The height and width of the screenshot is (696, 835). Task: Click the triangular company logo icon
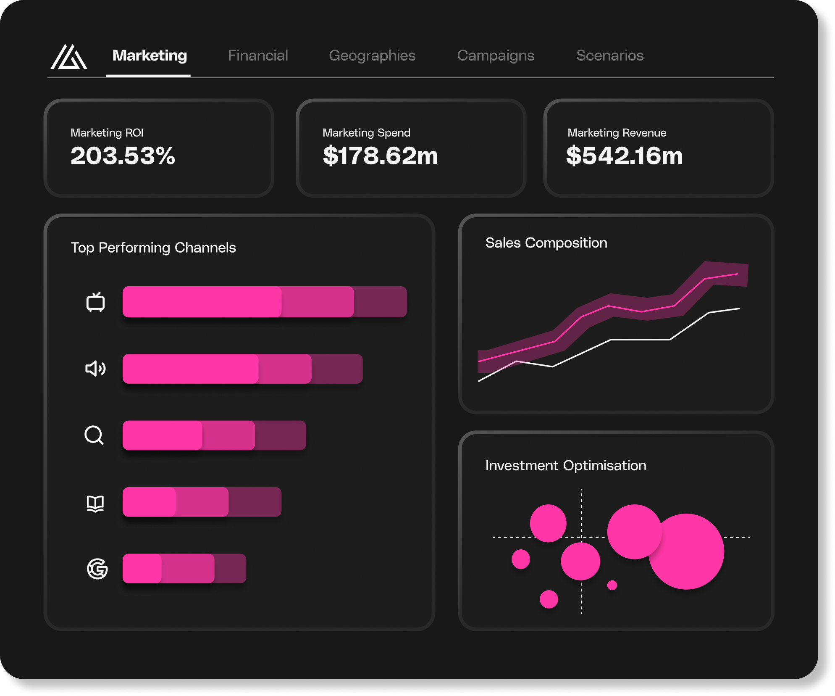tap(69, 57)
